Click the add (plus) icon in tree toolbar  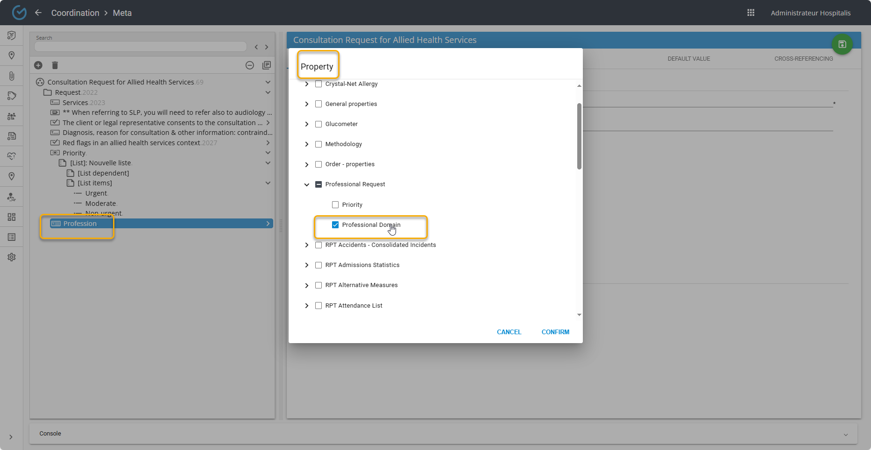(38, 65)
